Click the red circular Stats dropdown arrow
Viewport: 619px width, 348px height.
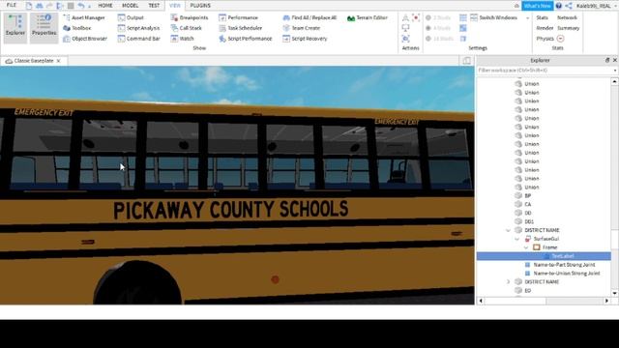(x=560, y=39)
